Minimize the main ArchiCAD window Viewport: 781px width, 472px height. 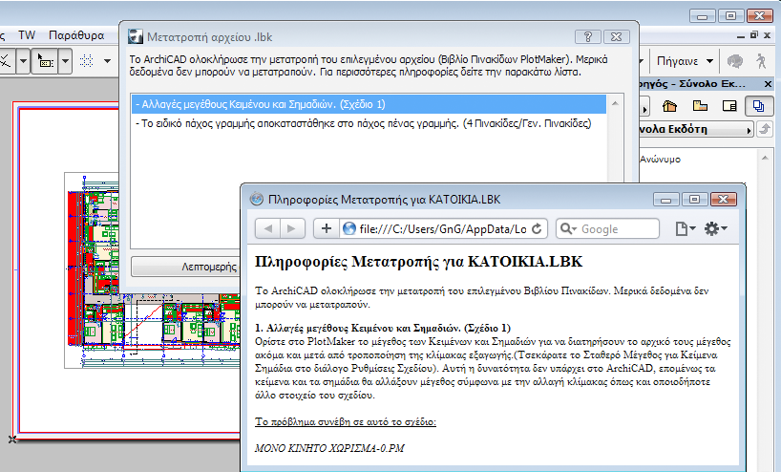pos(703,16)
